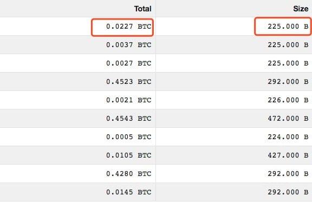This screenshot has width=312, height=202.
Task: Sort by the Size column header
Action: coord(301,9)
